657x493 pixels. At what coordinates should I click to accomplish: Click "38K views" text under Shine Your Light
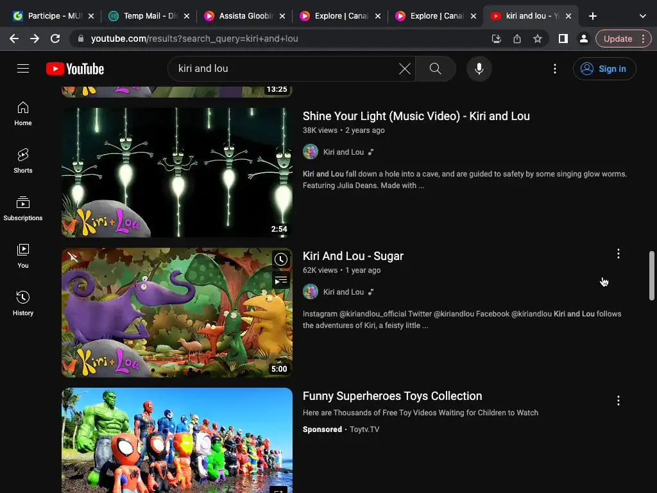click(320, 130)
